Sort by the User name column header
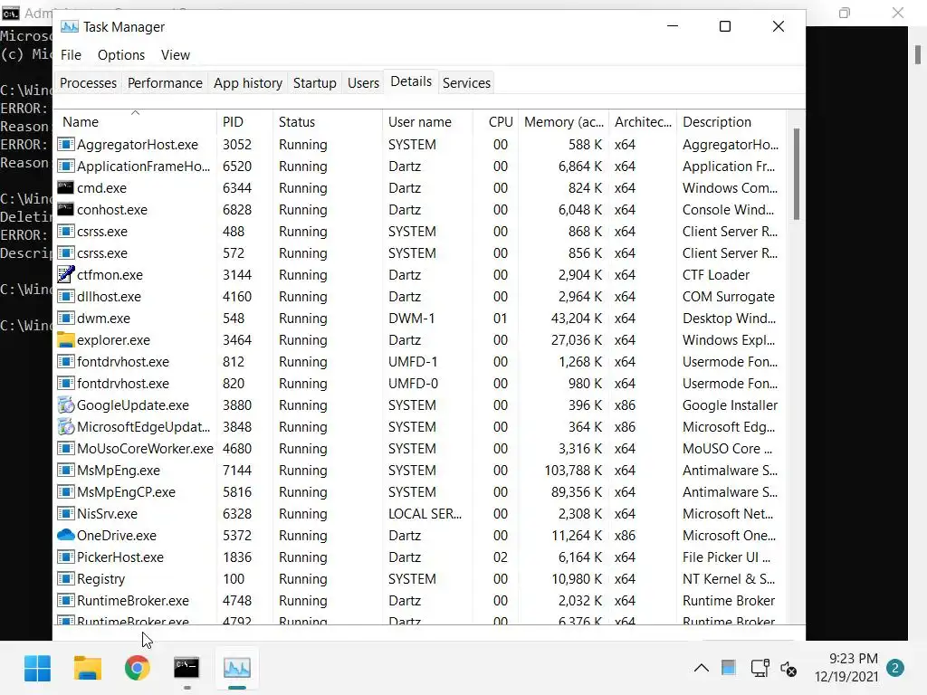 click(x=428, y=122)
